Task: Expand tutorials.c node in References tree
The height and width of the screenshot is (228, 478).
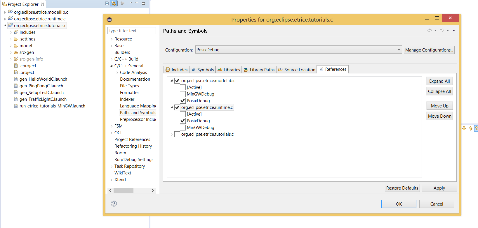Action: click(172, 134)
